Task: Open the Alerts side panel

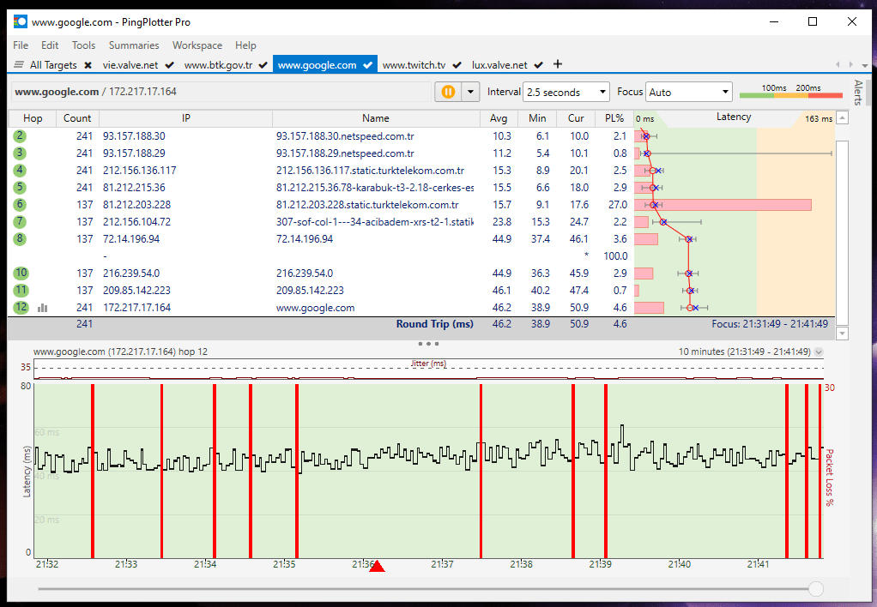Action: 858,93
